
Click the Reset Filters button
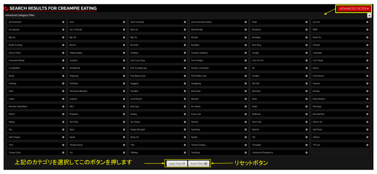(198, 163)
